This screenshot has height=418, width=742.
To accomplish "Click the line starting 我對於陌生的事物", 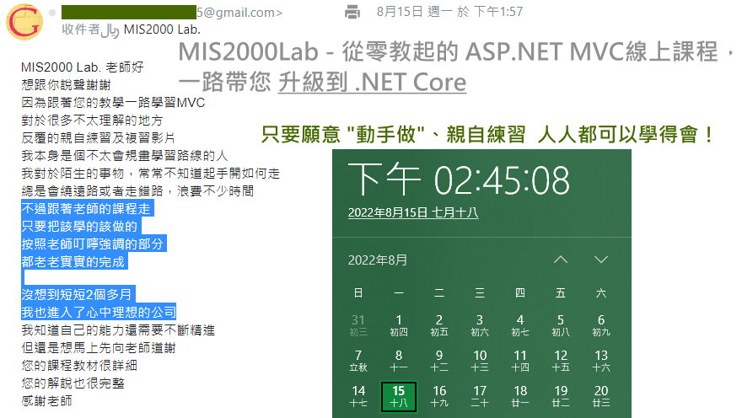I will click(150, 174).
